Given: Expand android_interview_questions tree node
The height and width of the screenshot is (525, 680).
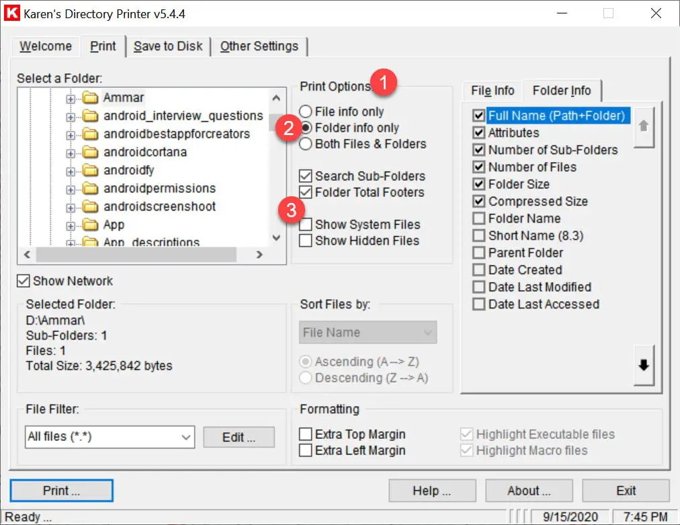Looking at the screenshot, I should click(x=71, y=117).
